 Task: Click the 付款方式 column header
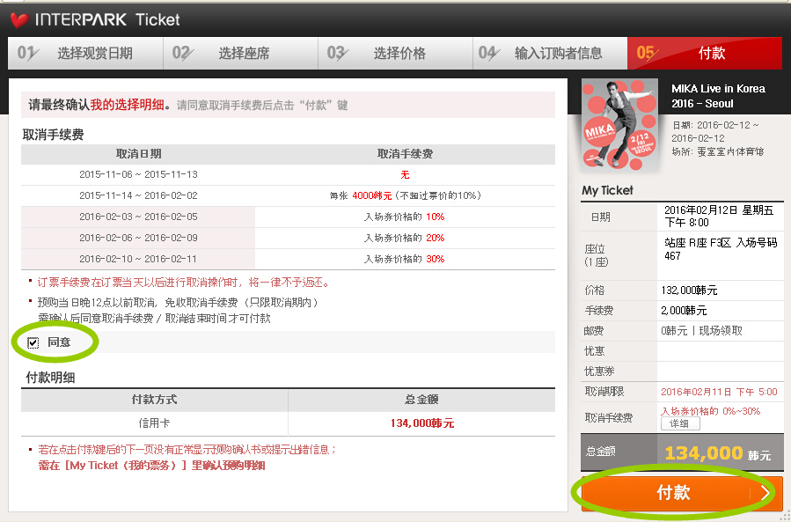coord(154,400)
